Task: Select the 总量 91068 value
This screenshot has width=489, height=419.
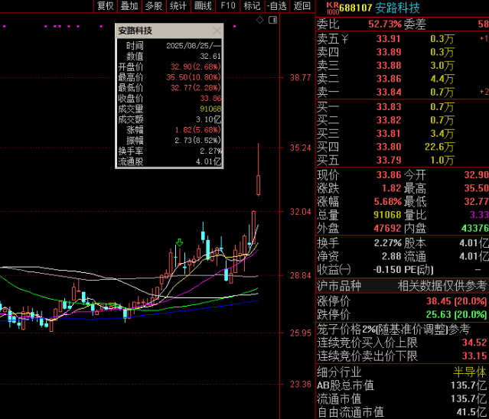Action: (x=387, y=215)
